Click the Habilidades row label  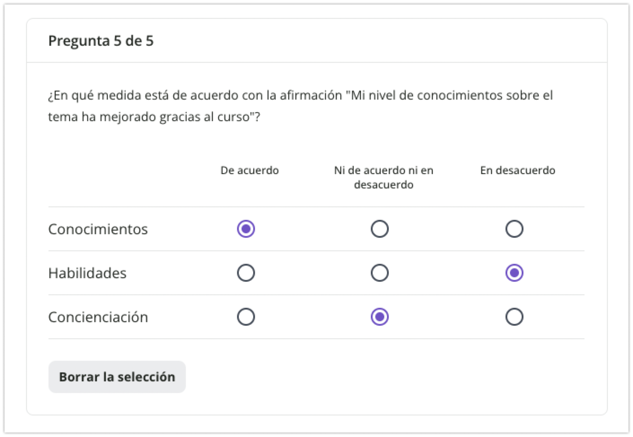87,272
